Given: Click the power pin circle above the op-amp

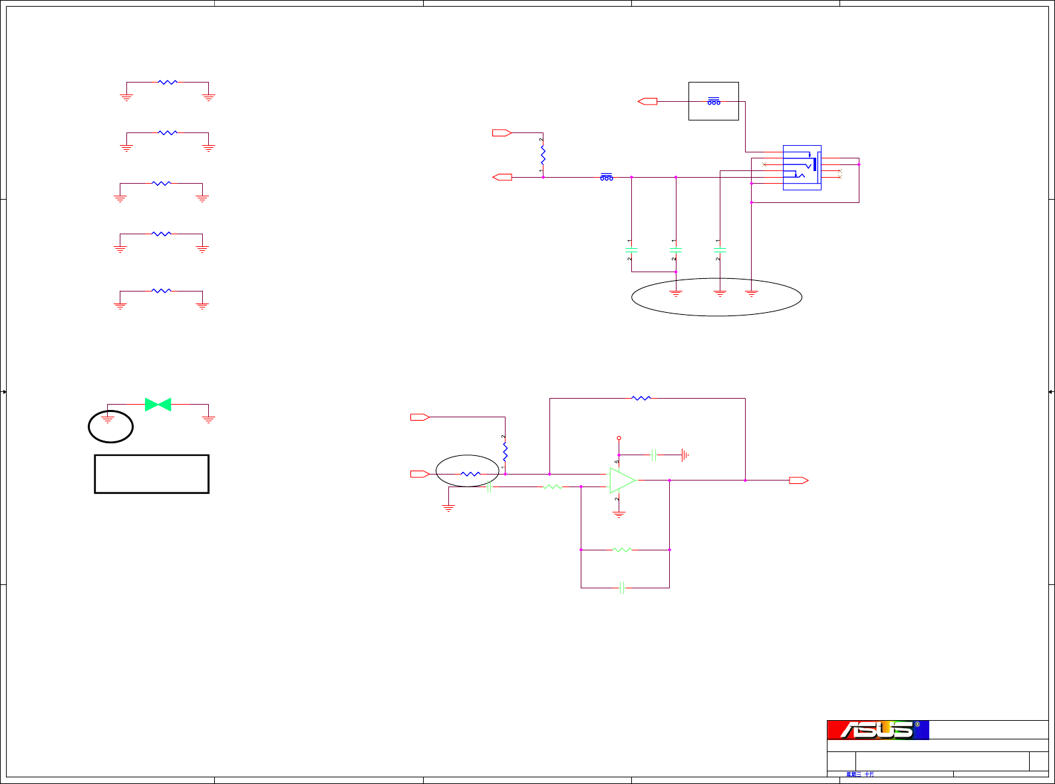Looking at the screenshot, I should tap(619, 438).
